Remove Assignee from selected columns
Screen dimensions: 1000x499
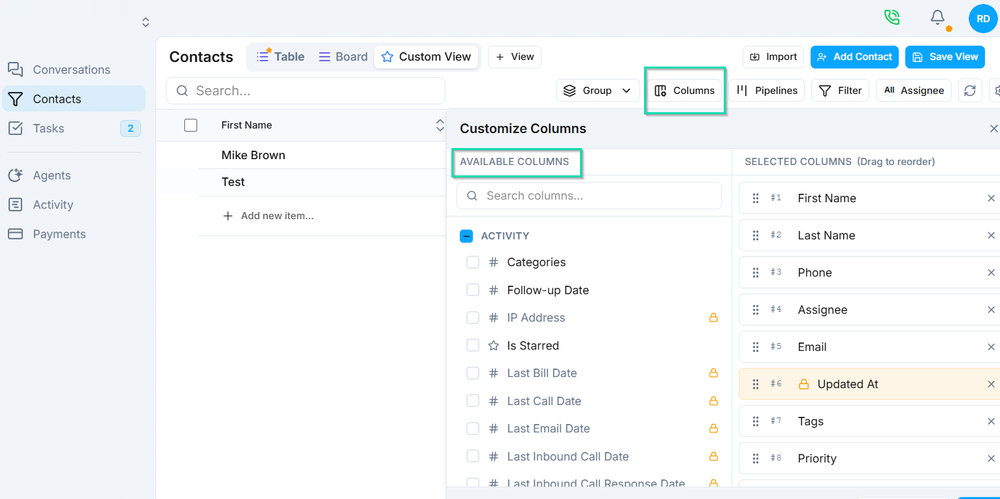pos(991,310)
